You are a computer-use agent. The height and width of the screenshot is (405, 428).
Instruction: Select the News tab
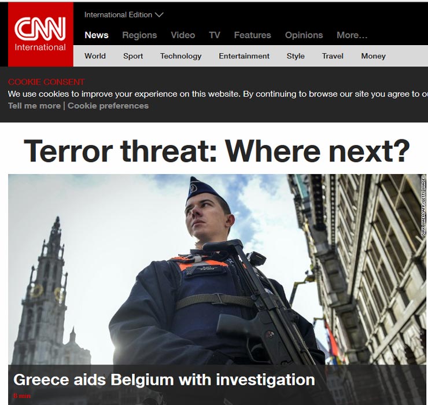[97, 35]
